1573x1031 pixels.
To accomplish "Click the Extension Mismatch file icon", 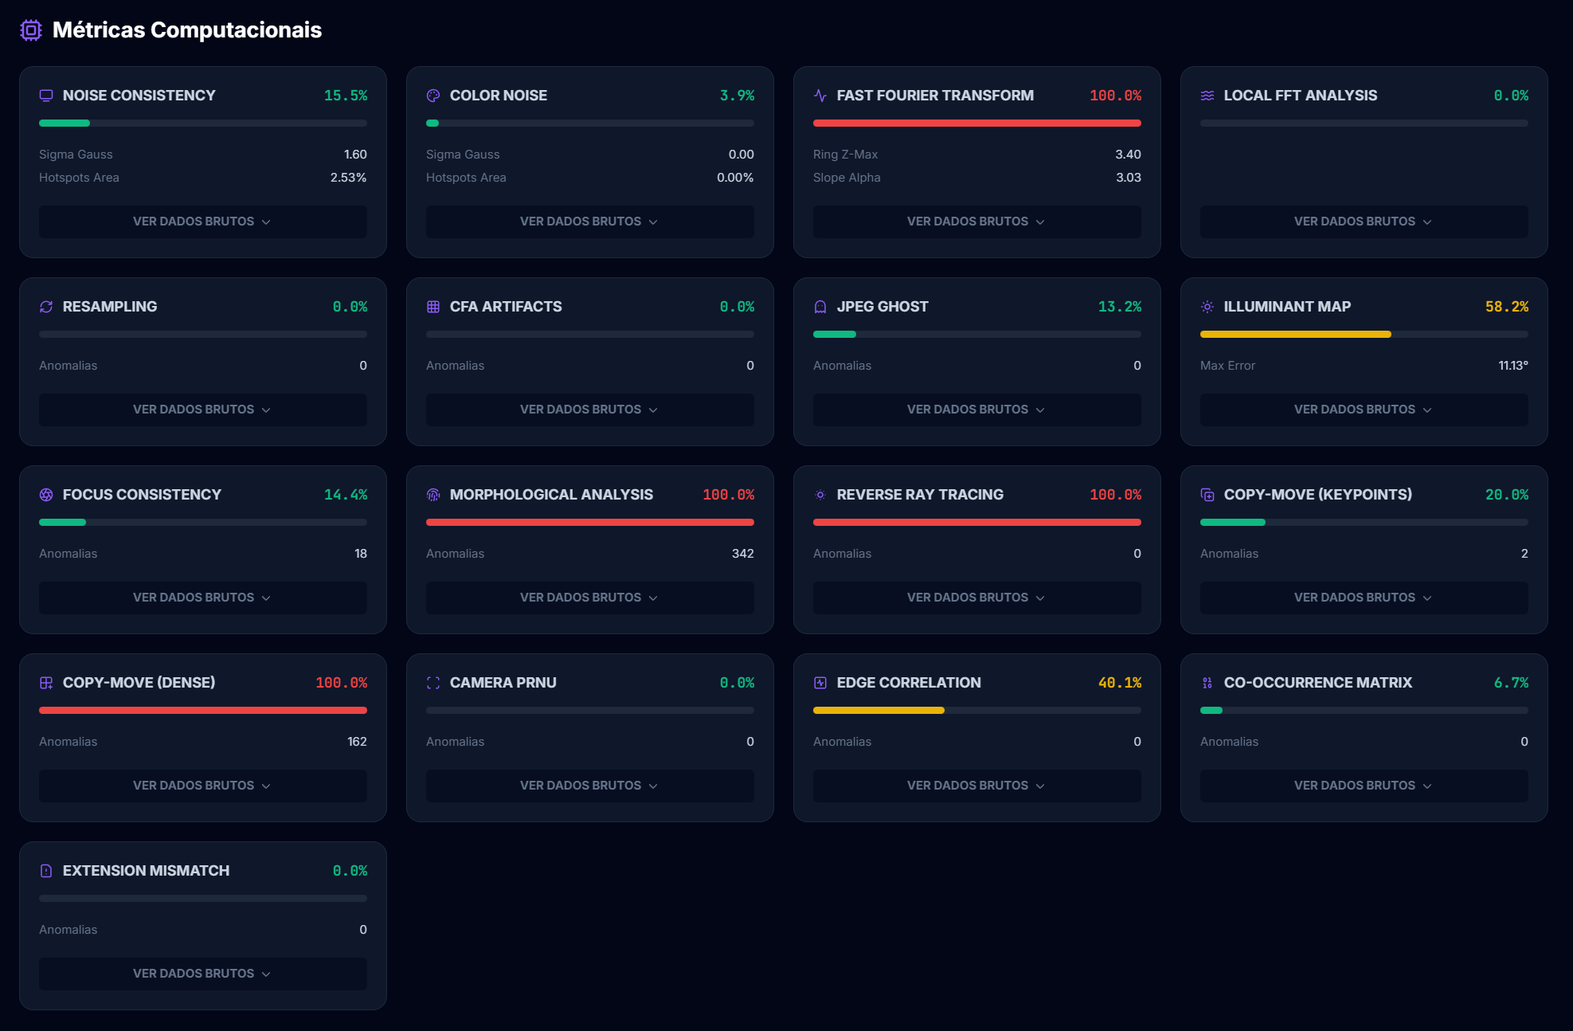I will (46, 871).
